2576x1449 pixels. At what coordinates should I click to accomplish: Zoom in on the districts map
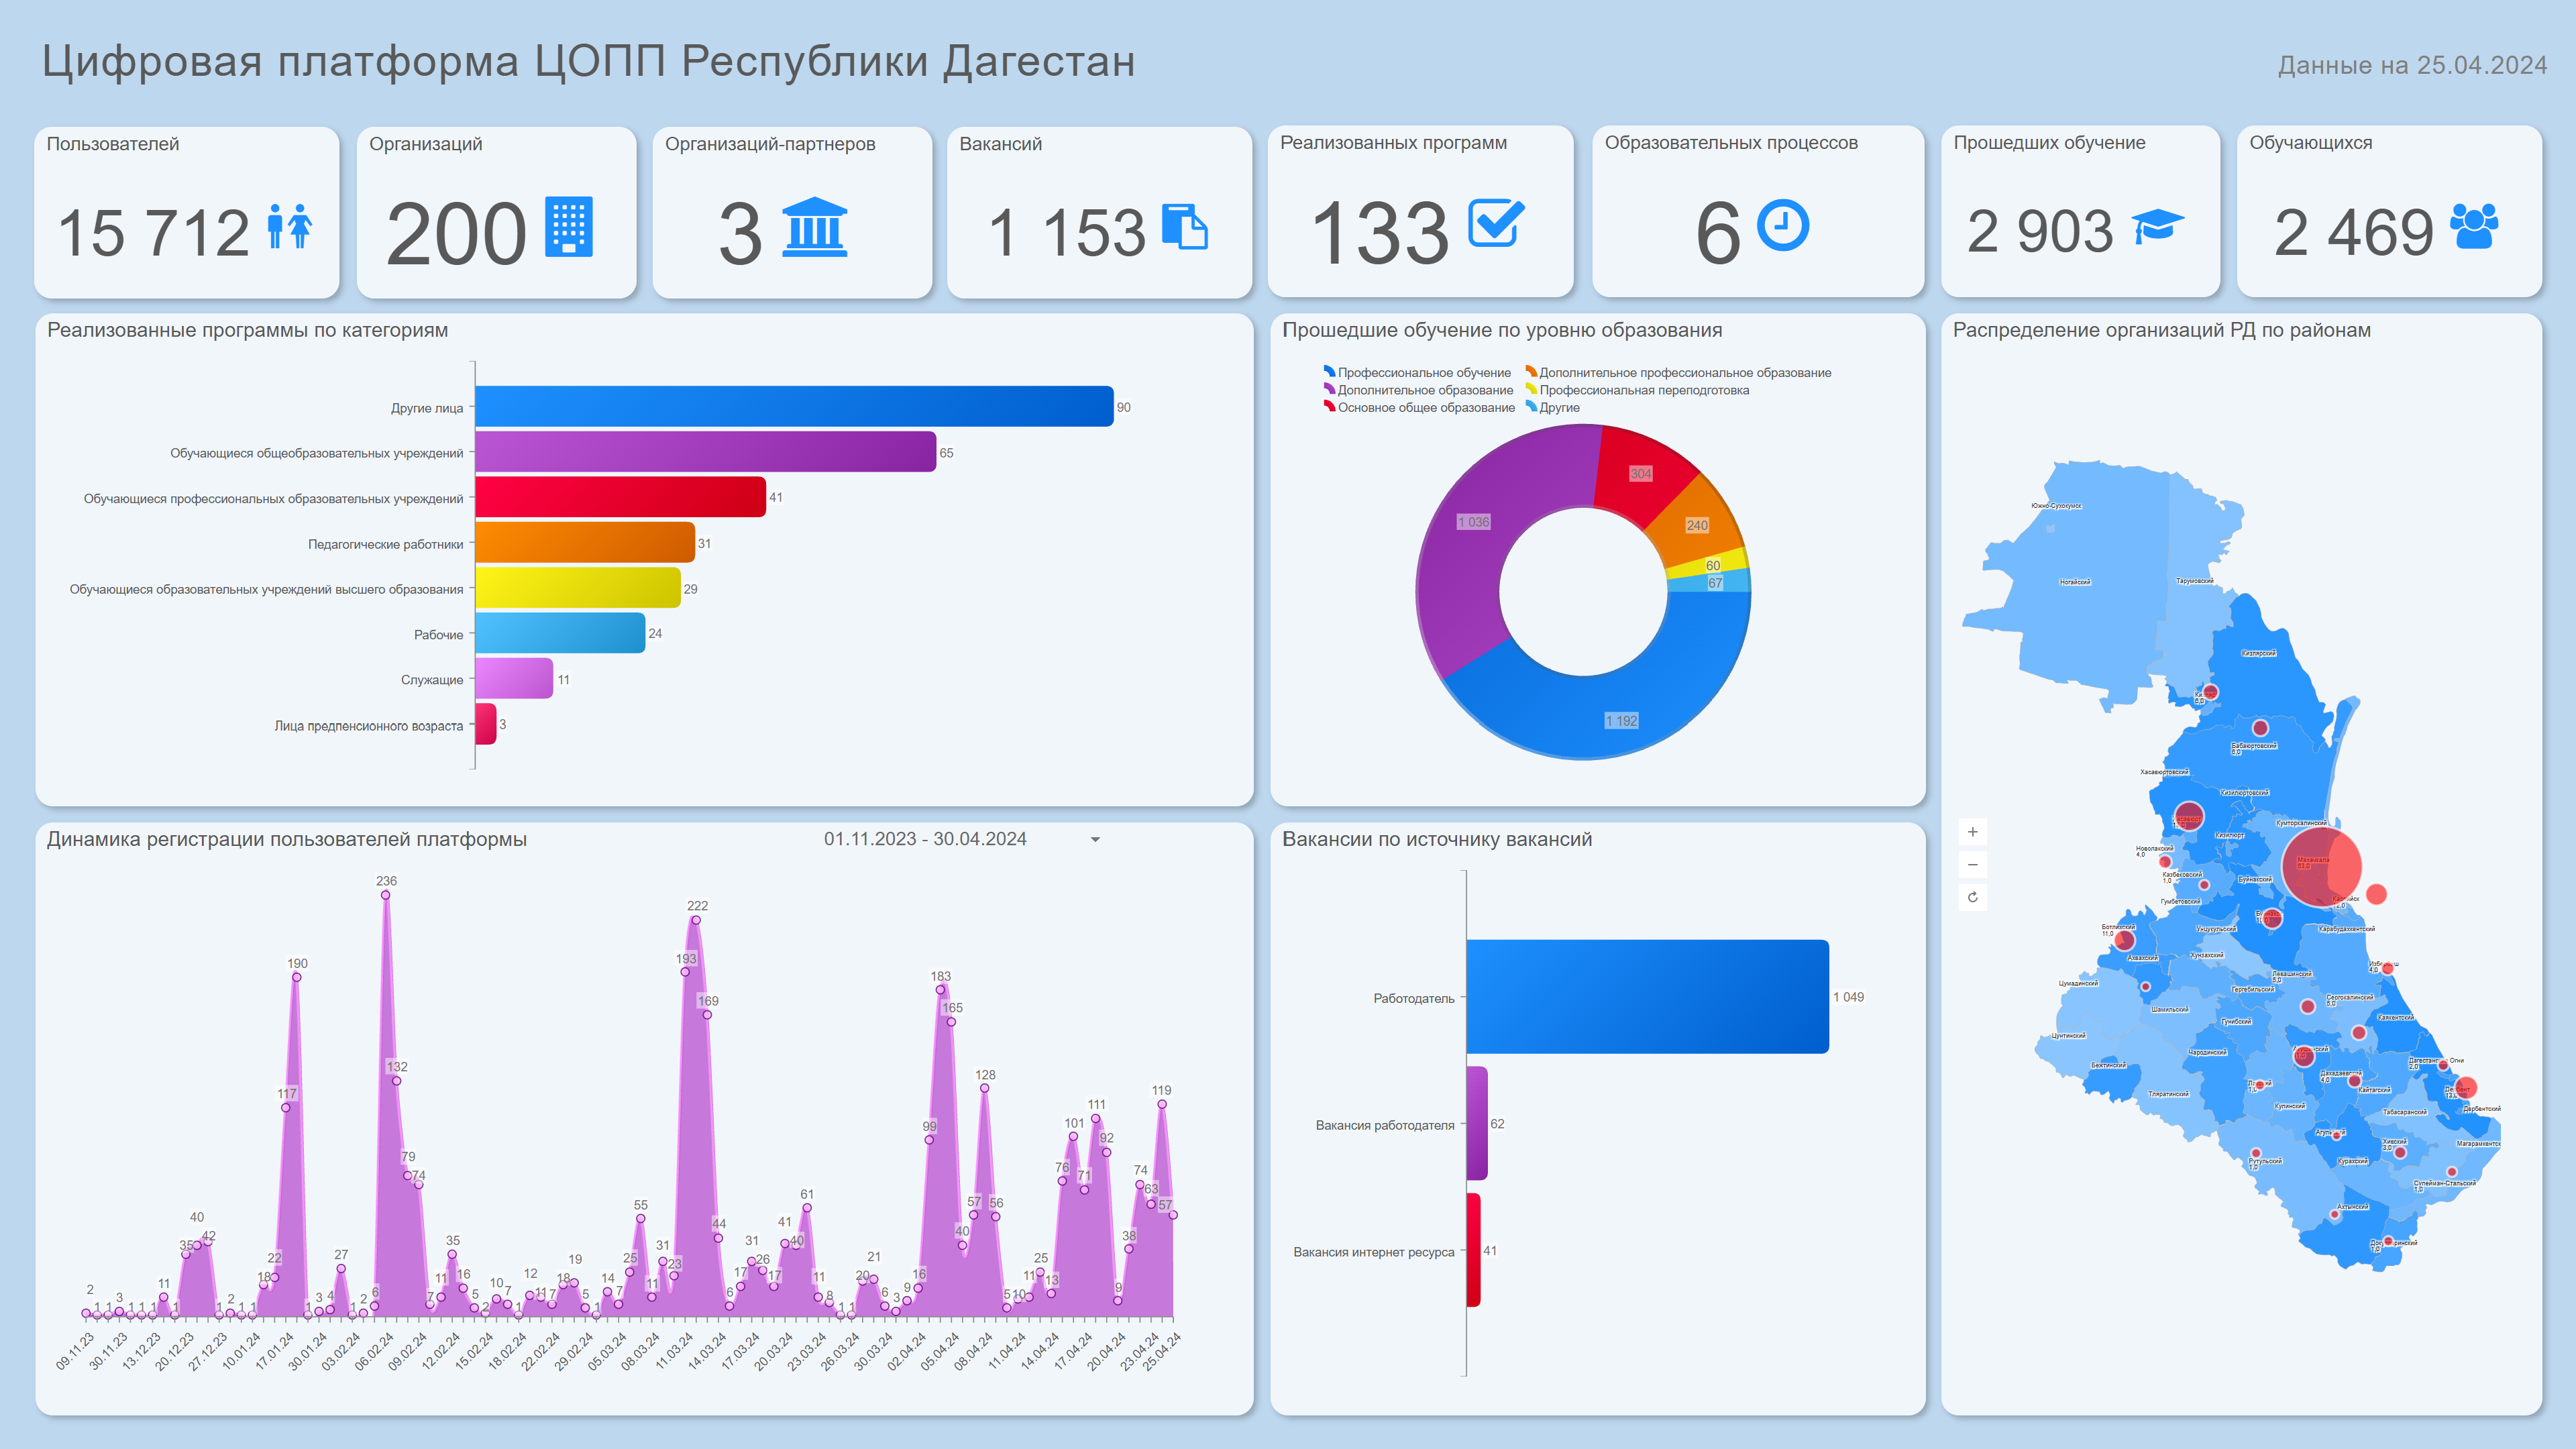click(x=1972, y=832)
